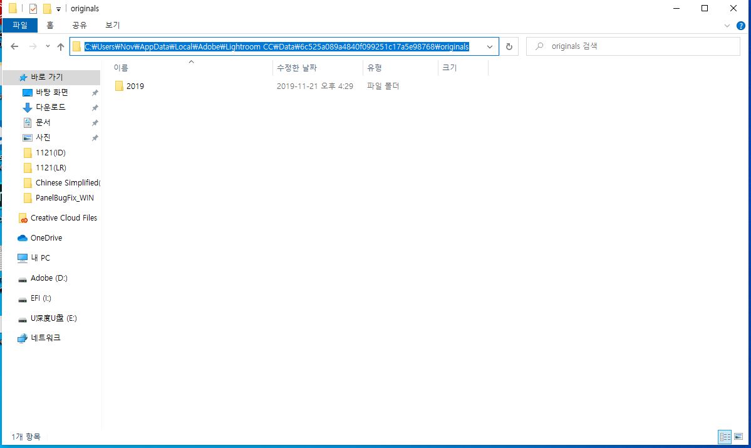Open the 파일 menu
The image size is (751, 448).
[19, 26]
